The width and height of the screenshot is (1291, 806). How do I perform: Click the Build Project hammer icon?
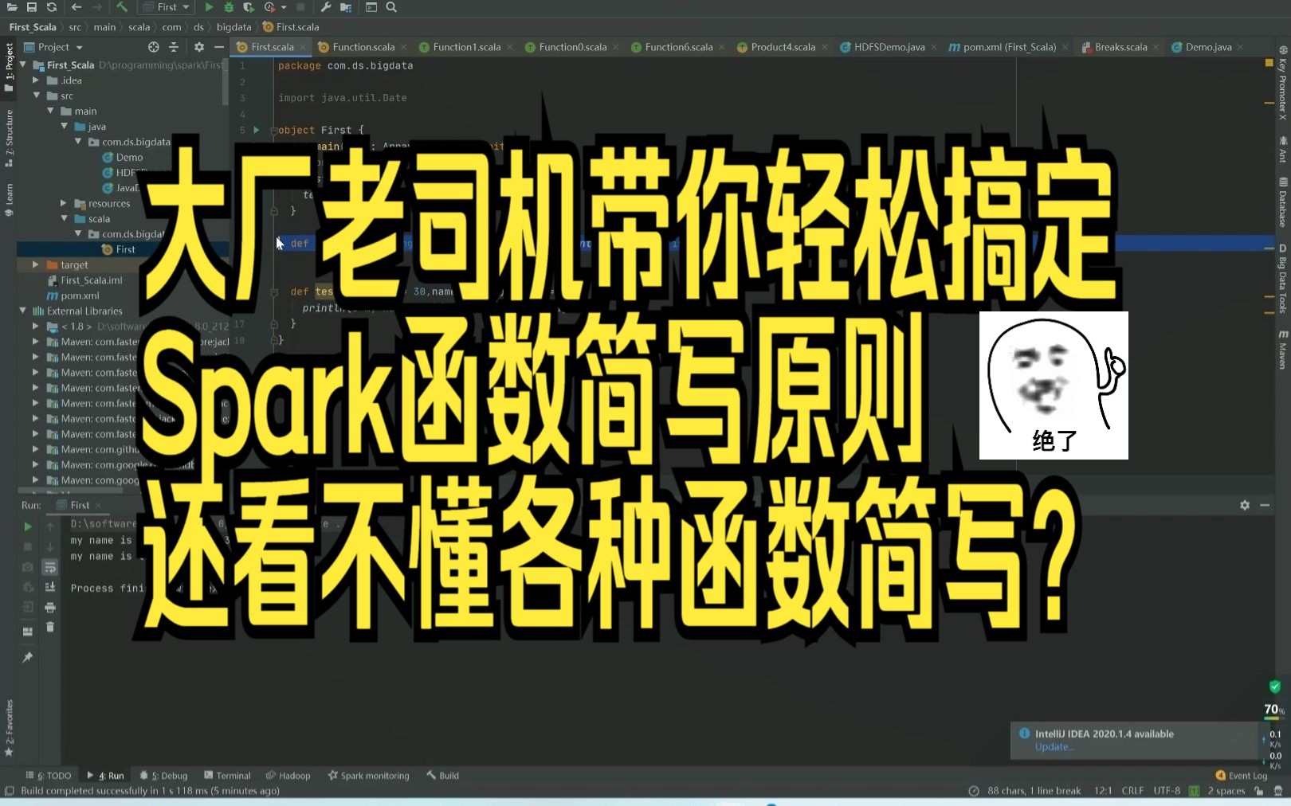122,7
